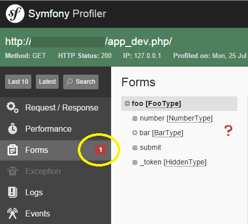Viewport: 248px width, 224px height.
Task: Click the Method: GET text
Action: click(x=25, y=55)
